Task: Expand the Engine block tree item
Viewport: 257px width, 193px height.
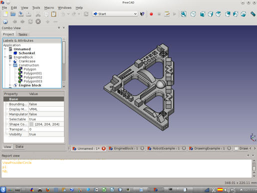Action: pos(10,85)
